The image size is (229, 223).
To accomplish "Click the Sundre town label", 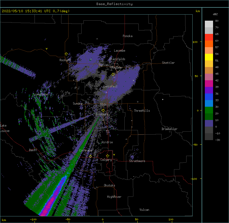I will pyautogui.click(x=78, y=104).
